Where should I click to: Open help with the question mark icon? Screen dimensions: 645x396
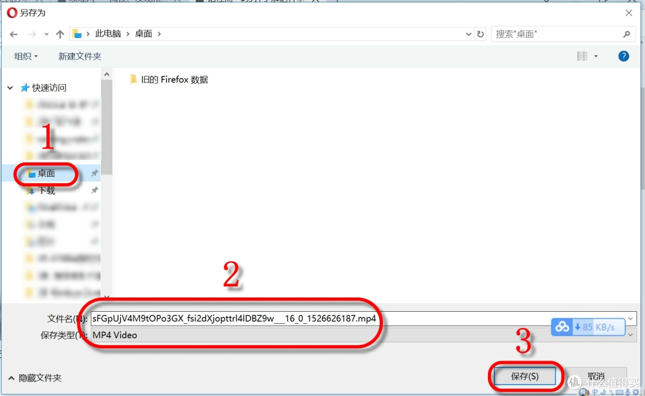(623, 56)
